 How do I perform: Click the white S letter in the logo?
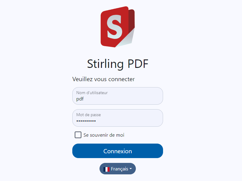(114, 27)
